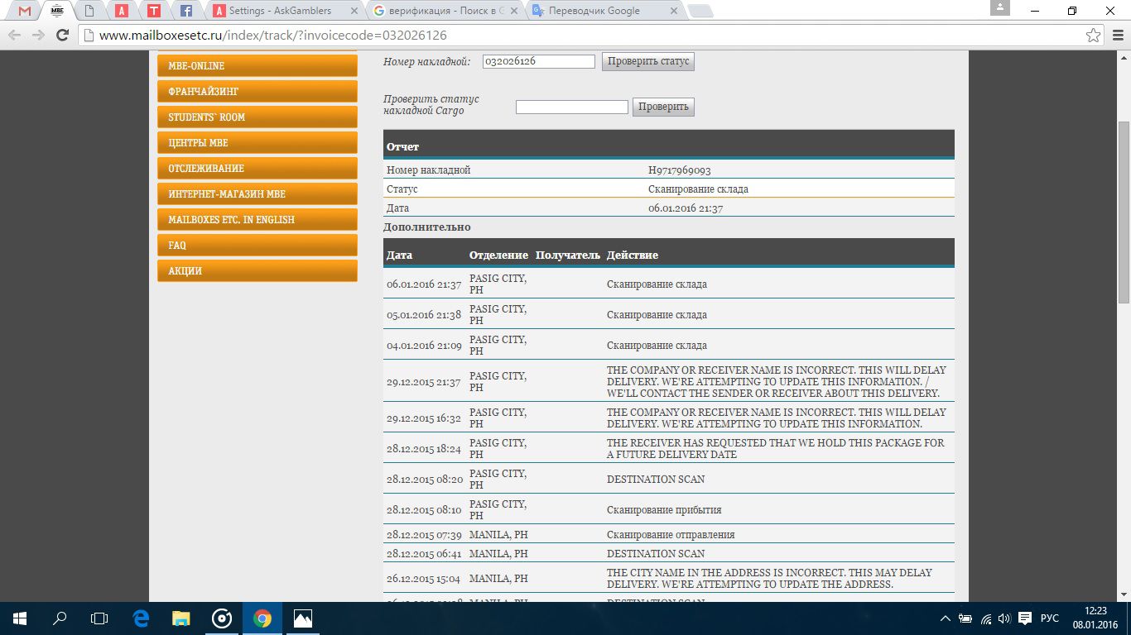Open the Windows Start menu
Image resolution: width=1131 pixels, height=635 pixels.
[20, 618]
